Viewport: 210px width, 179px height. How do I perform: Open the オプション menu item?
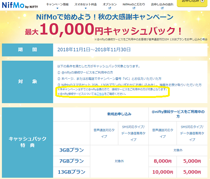tap(110, 5)
